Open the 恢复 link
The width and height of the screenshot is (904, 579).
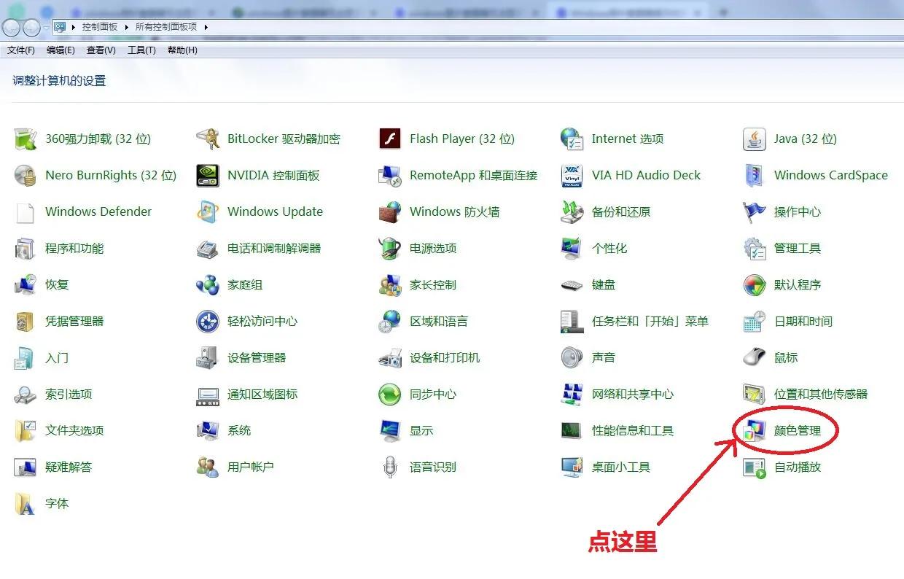pyautogui.click(x=57, y=284)
